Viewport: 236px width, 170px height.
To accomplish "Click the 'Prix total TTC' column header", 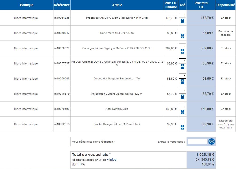I will (201, 5).
